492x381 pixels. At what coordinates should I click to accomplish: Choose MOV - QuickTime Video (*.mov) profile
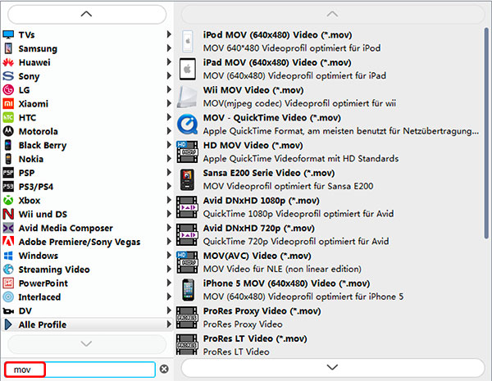tap(330, 125)
